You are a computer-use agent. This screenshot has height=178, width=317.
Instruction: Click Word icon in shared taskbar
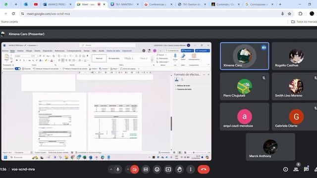pos(91,157)
